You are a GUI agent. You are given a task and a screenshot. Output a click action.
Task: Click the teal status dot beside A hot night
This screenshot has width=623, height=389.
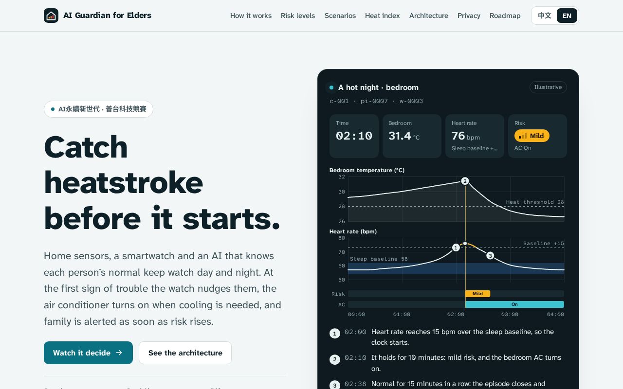coord(331,88)
